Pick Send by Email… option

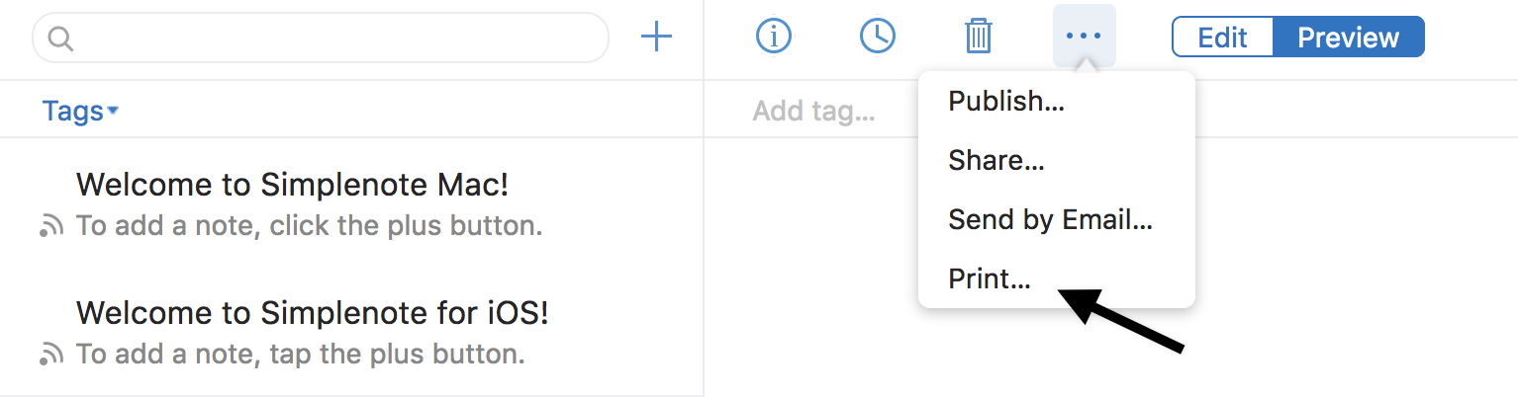point(1050,219)
